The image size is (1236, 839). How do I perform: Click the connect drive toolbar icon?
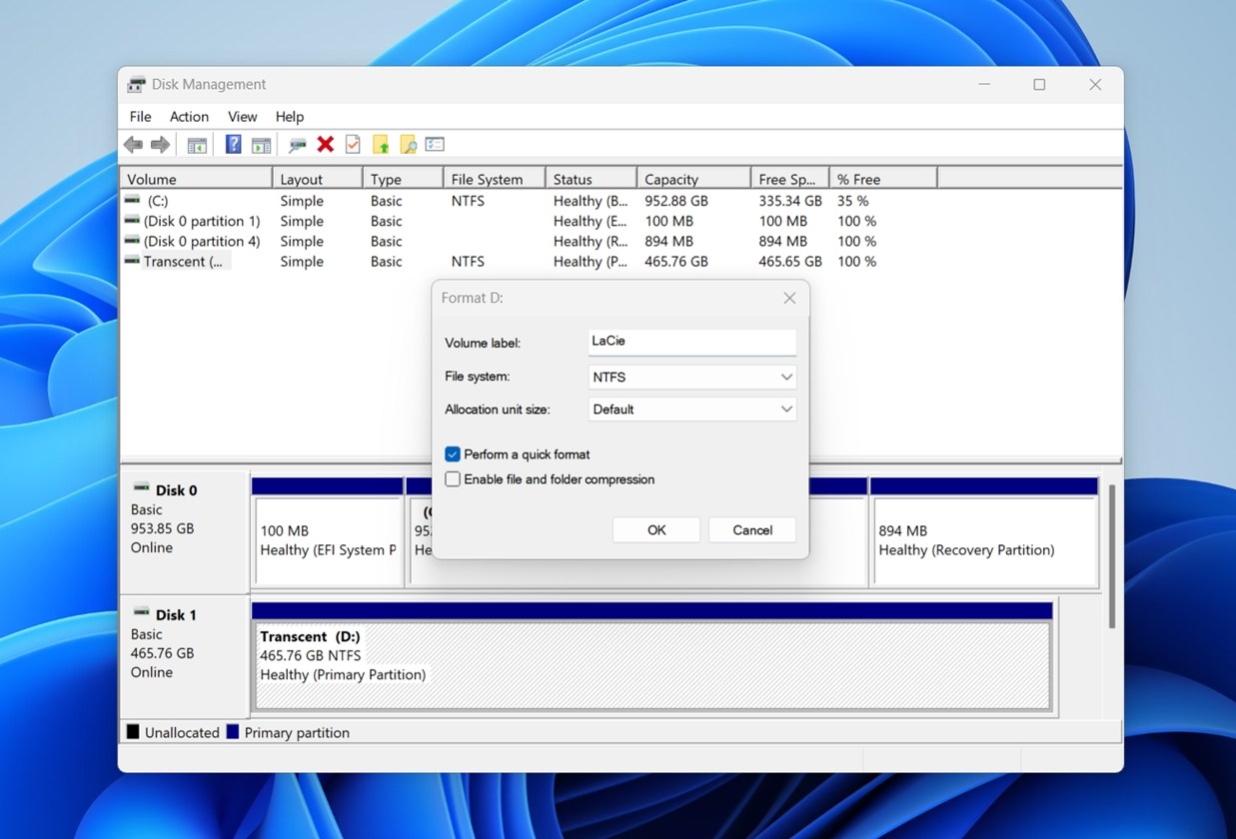click(x=297, y=145)
